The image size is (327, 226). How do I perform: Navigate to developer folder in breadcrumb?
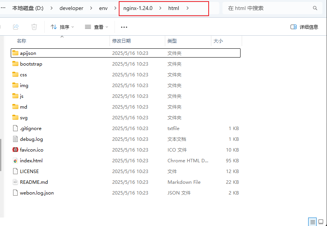[x=71, y=8]
